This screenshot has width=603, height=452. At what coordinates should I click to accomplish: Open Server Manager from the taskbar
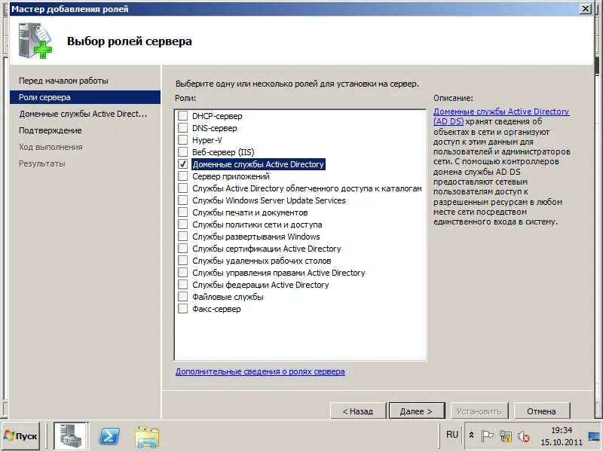coord(71,436)
